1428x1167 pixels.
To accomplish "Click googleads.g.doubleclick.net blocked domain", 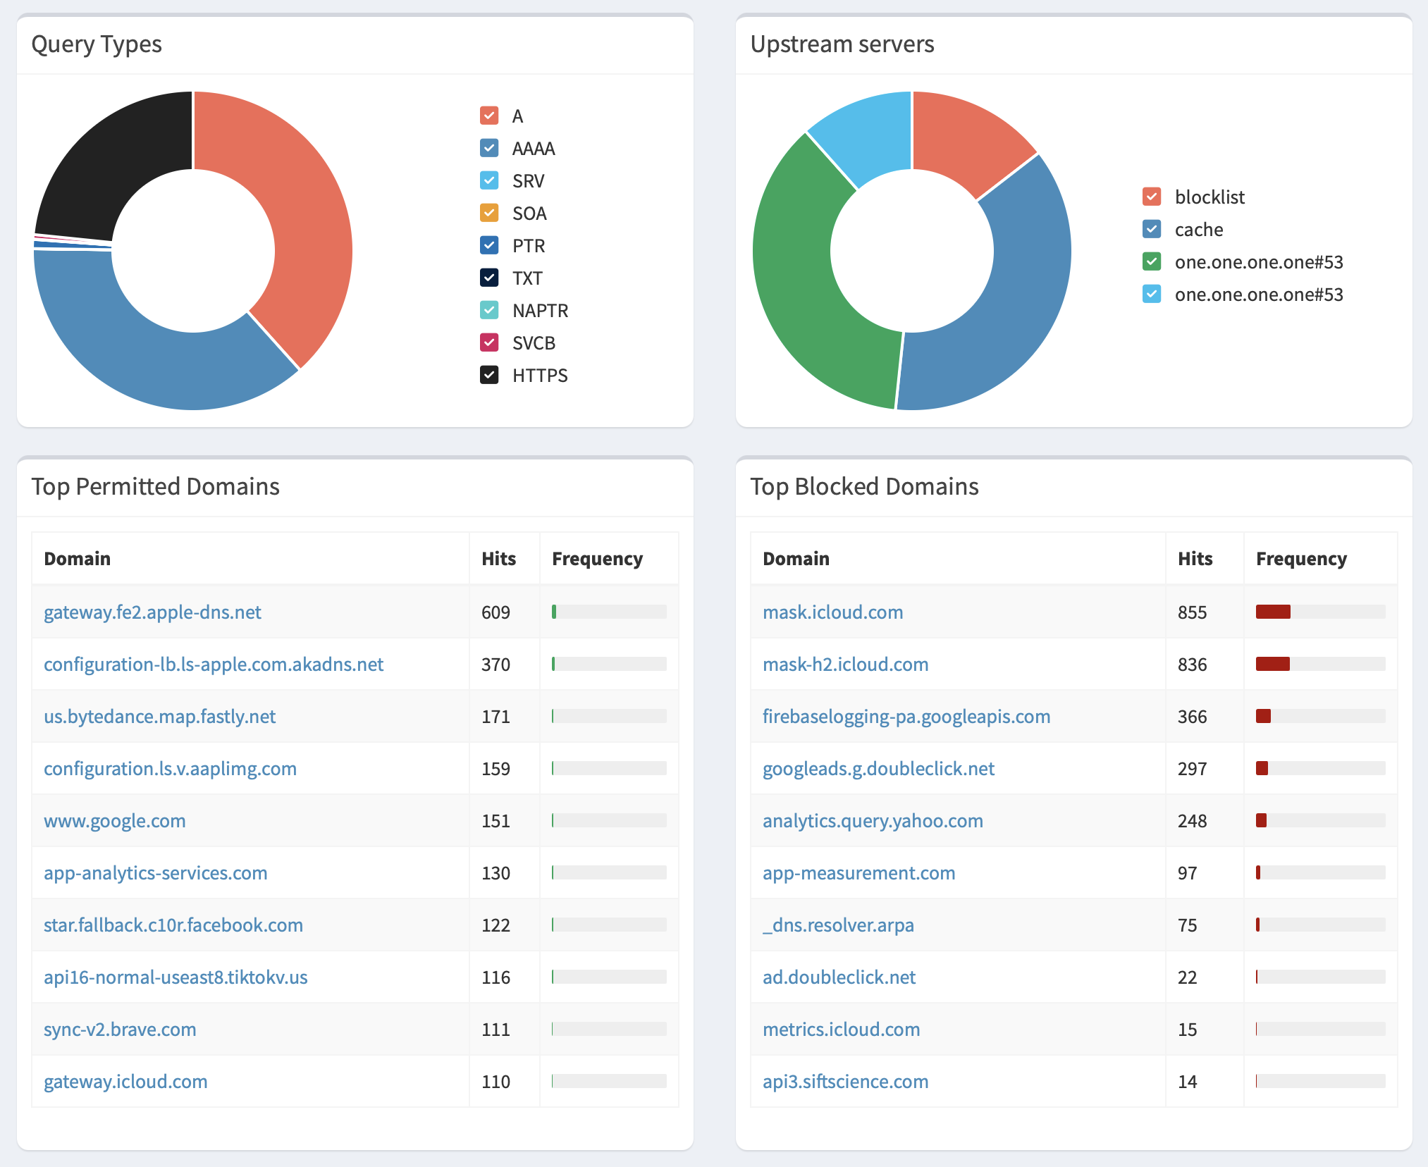I will coord(878,768).
